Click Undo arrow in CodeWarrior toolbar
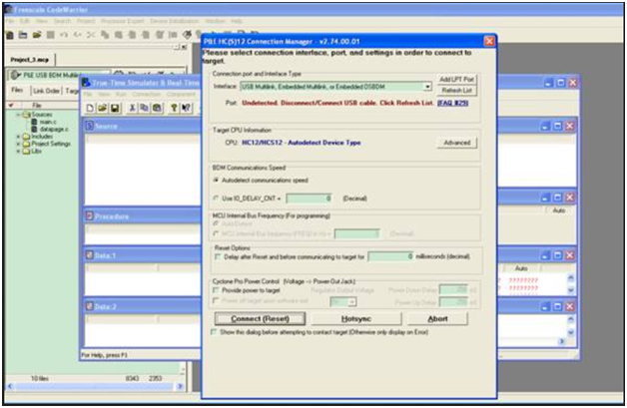This screenshot has height=408, width=627. click(x=64, y=35)
